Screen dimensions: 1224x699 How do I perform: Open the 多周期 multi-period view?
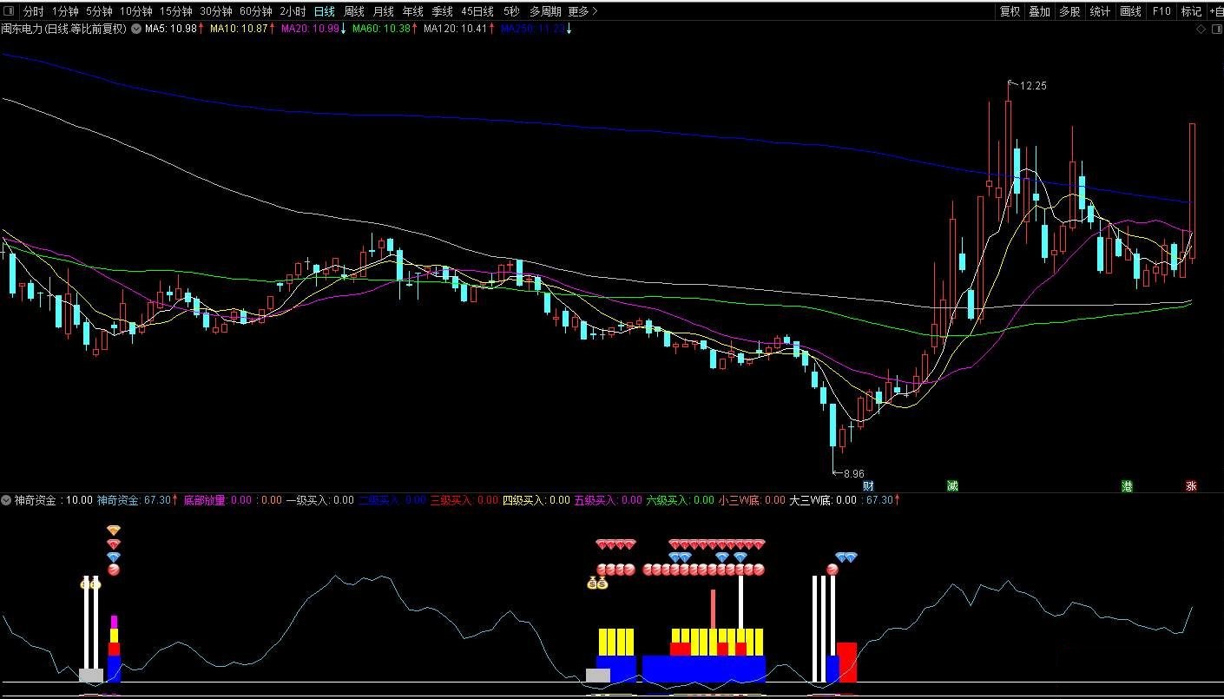545,11
